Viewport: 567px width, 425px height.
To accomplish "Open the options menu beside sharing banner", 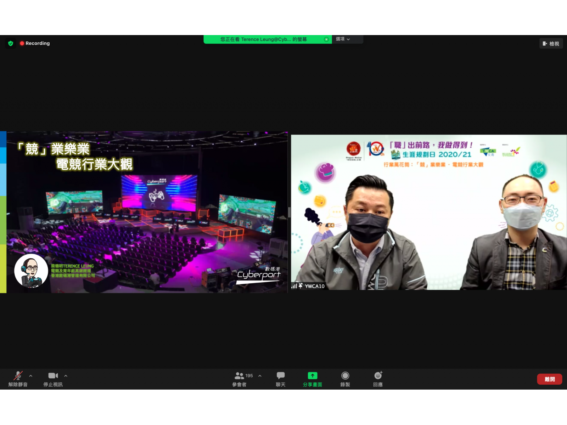I will pyautogui.click(x=343, y=39).
